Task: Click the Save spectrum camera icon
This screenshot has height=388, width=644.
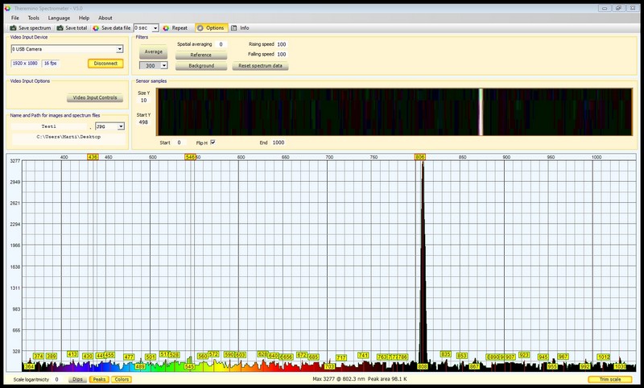Action: tap(12, 27)
